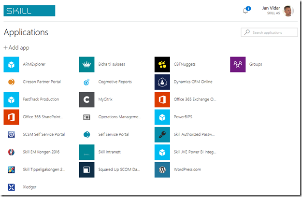This screenshot has width=302, height=197.
Task: Click the SKILL logo banner
Action: click(29, 11)
